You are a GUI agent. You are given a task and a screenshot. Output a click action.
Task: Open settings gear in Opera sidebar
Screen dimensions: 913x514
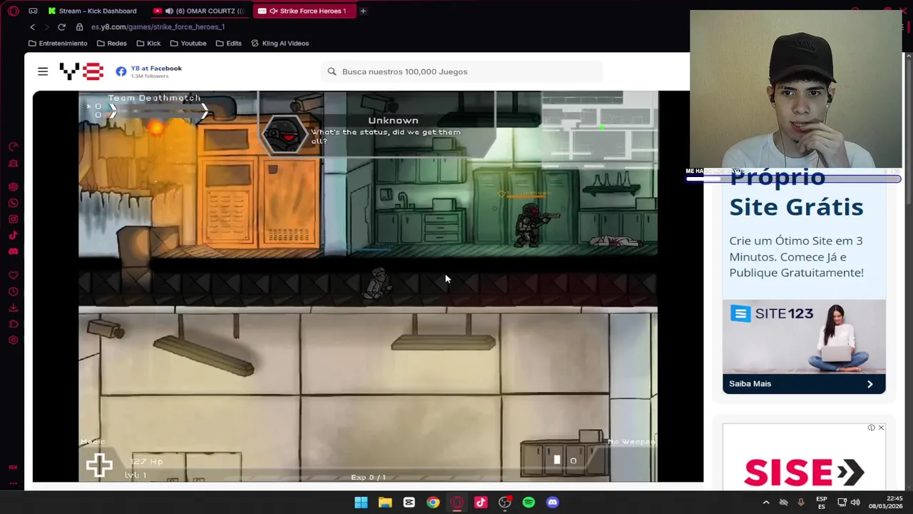pyautogui.click(x=13, y=341)
